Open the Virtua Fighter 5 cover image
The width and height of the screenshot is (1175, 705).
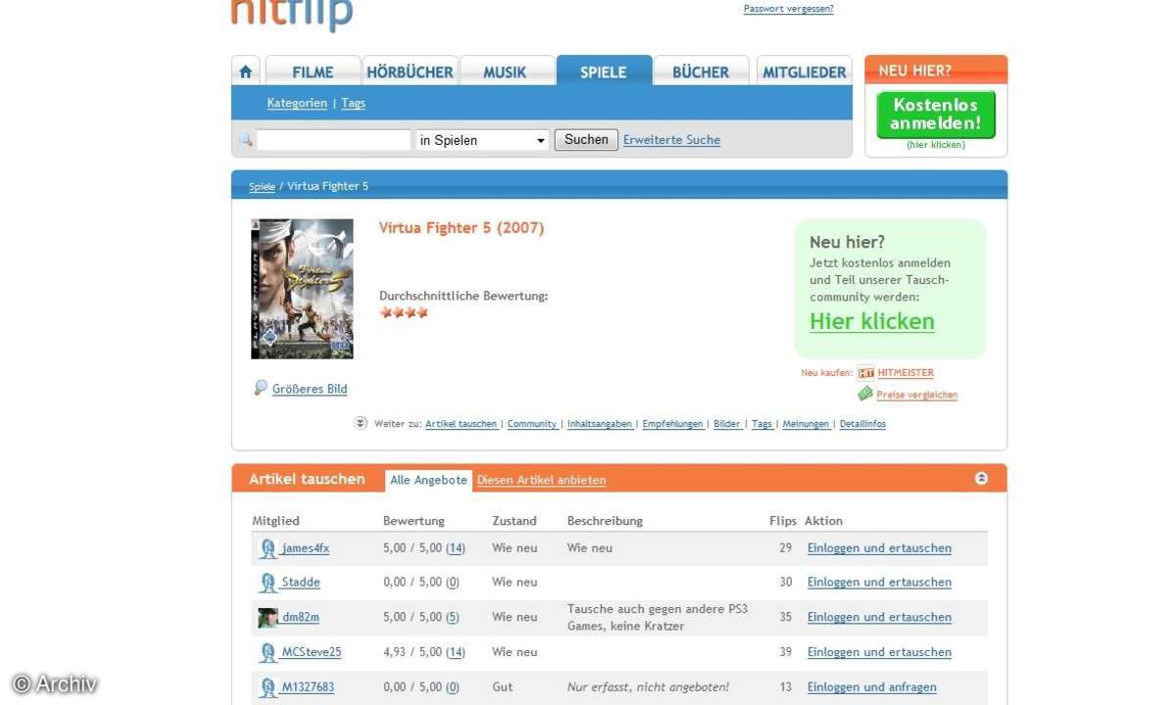coord(302,289)
